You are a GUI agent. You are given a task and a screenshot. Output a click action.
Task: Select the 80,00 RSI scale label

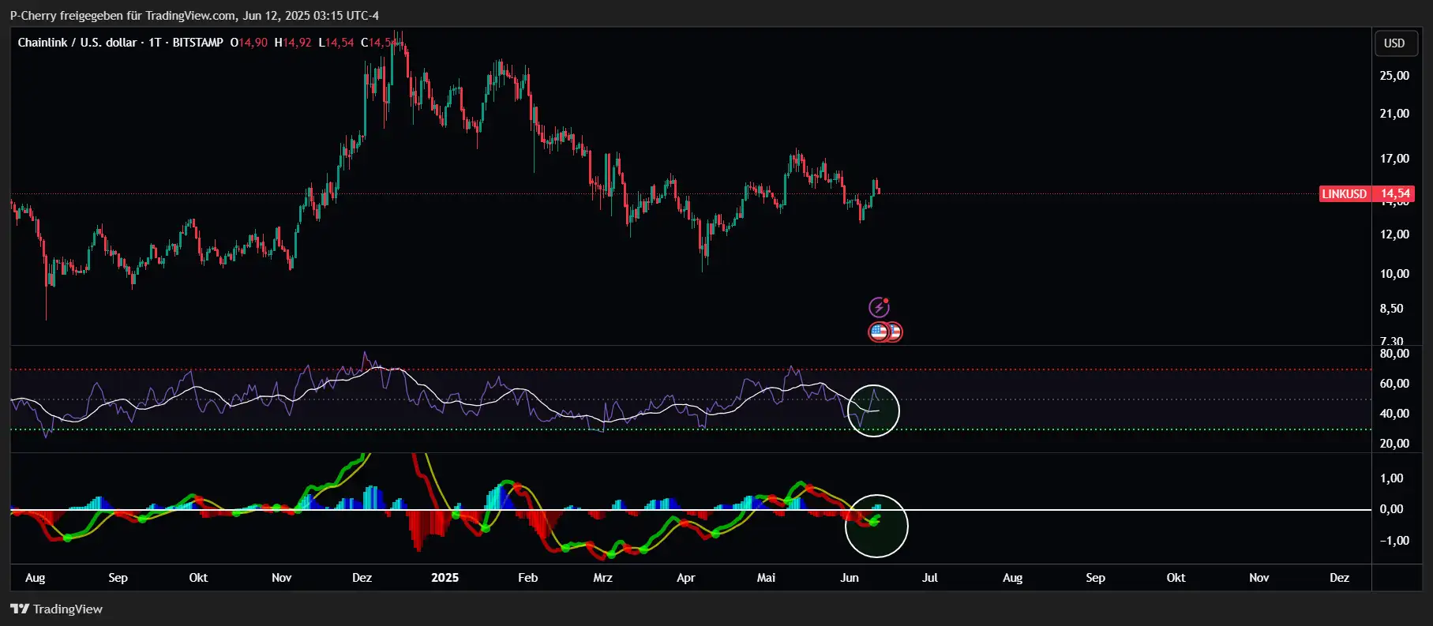tap(1394, 354)
